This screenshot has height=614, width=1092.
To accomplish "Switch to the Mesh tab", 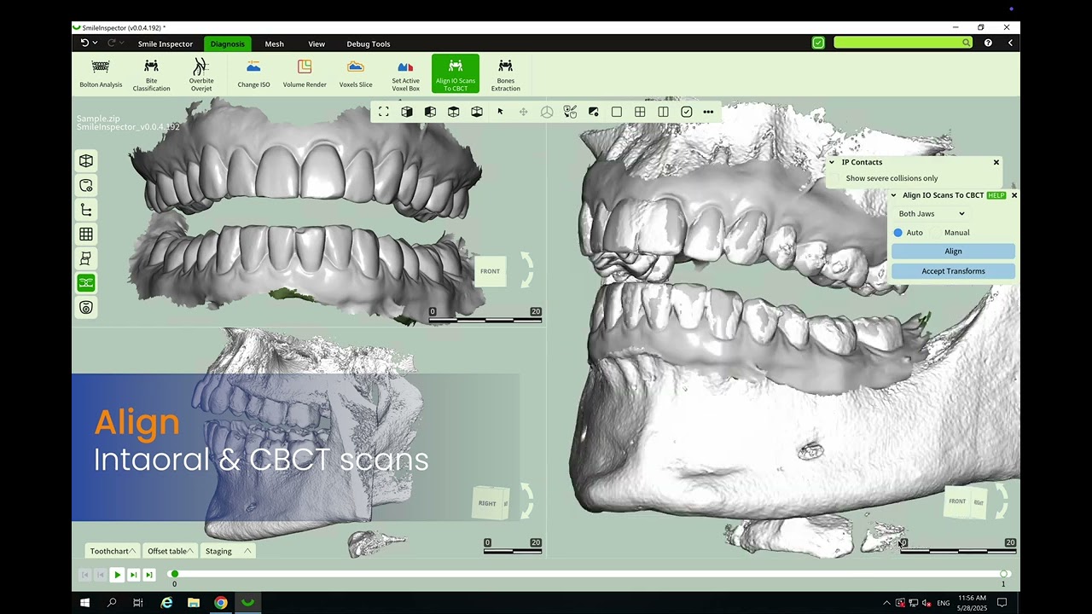I will click(275, 43).
